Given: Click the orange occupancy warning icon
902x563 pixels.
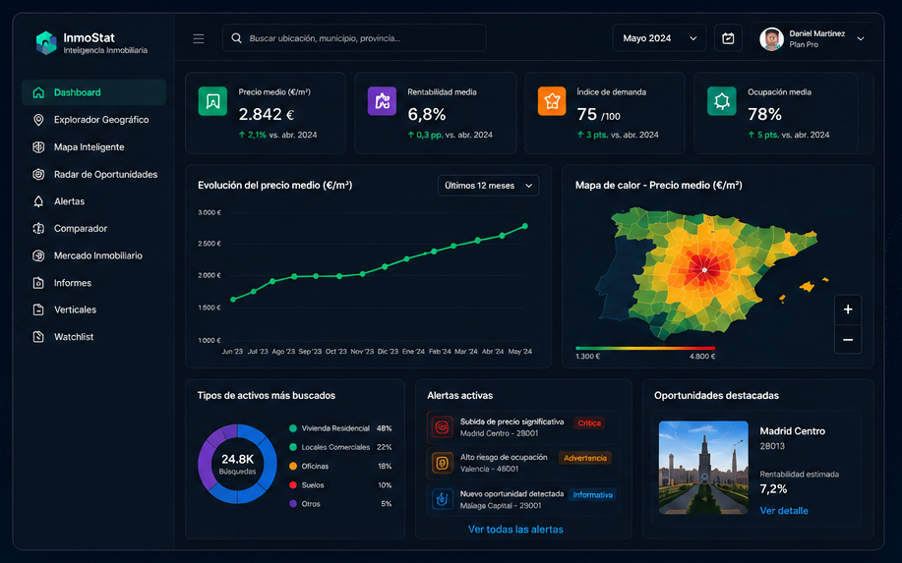Looking at the screenshot, I should pyautogui.click(x=442, y=463).
